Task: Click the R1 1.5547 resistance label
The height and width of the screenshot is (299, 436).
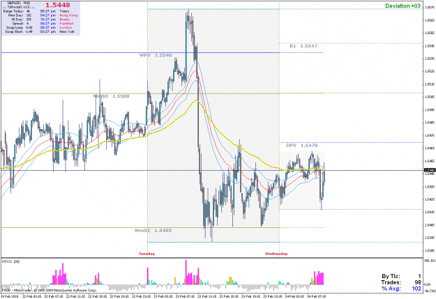Action: click(303, 46)
